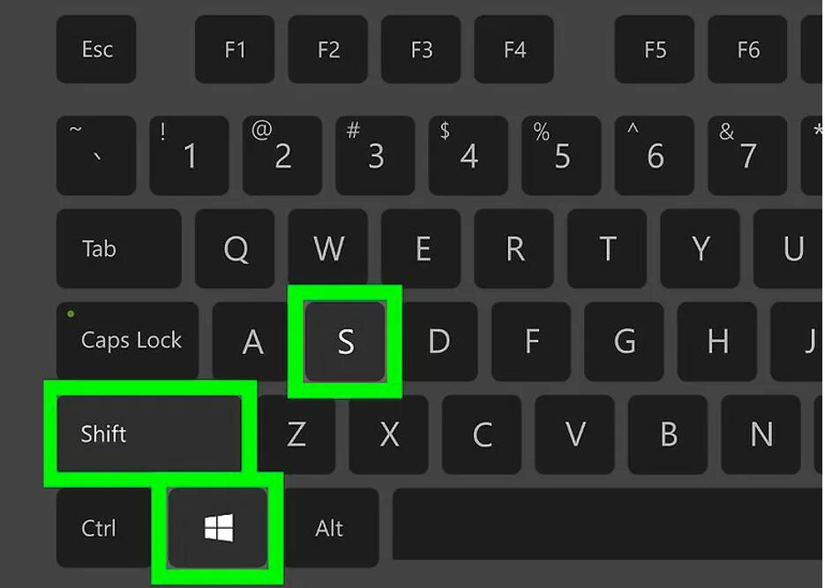Click the tilde backtick key

(96, 155)
